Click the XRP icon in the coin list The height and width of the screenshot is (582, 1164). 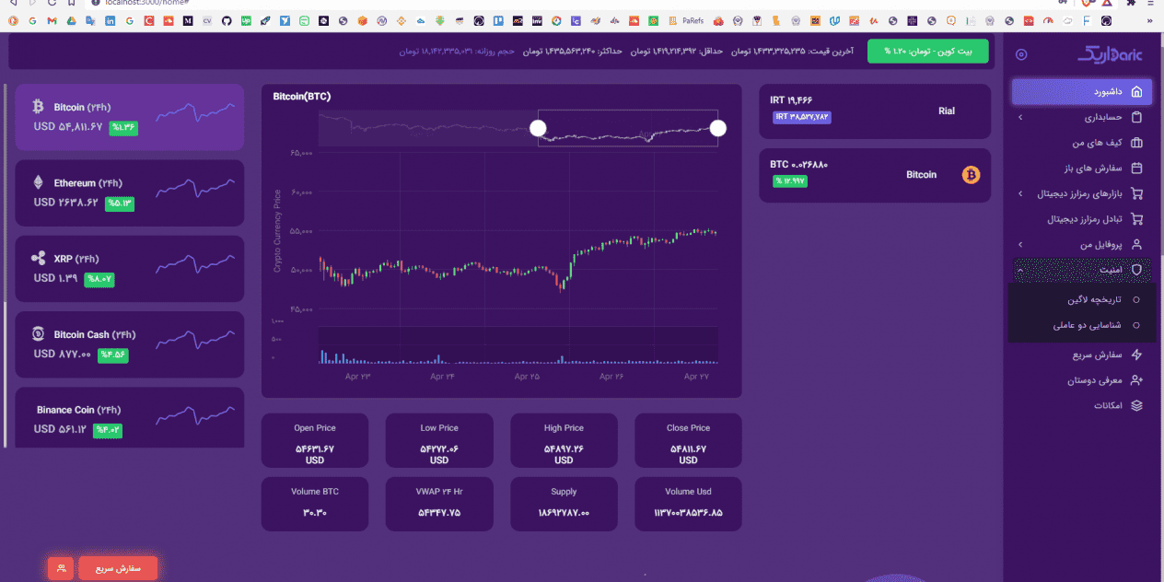click(x=39, y=259)
